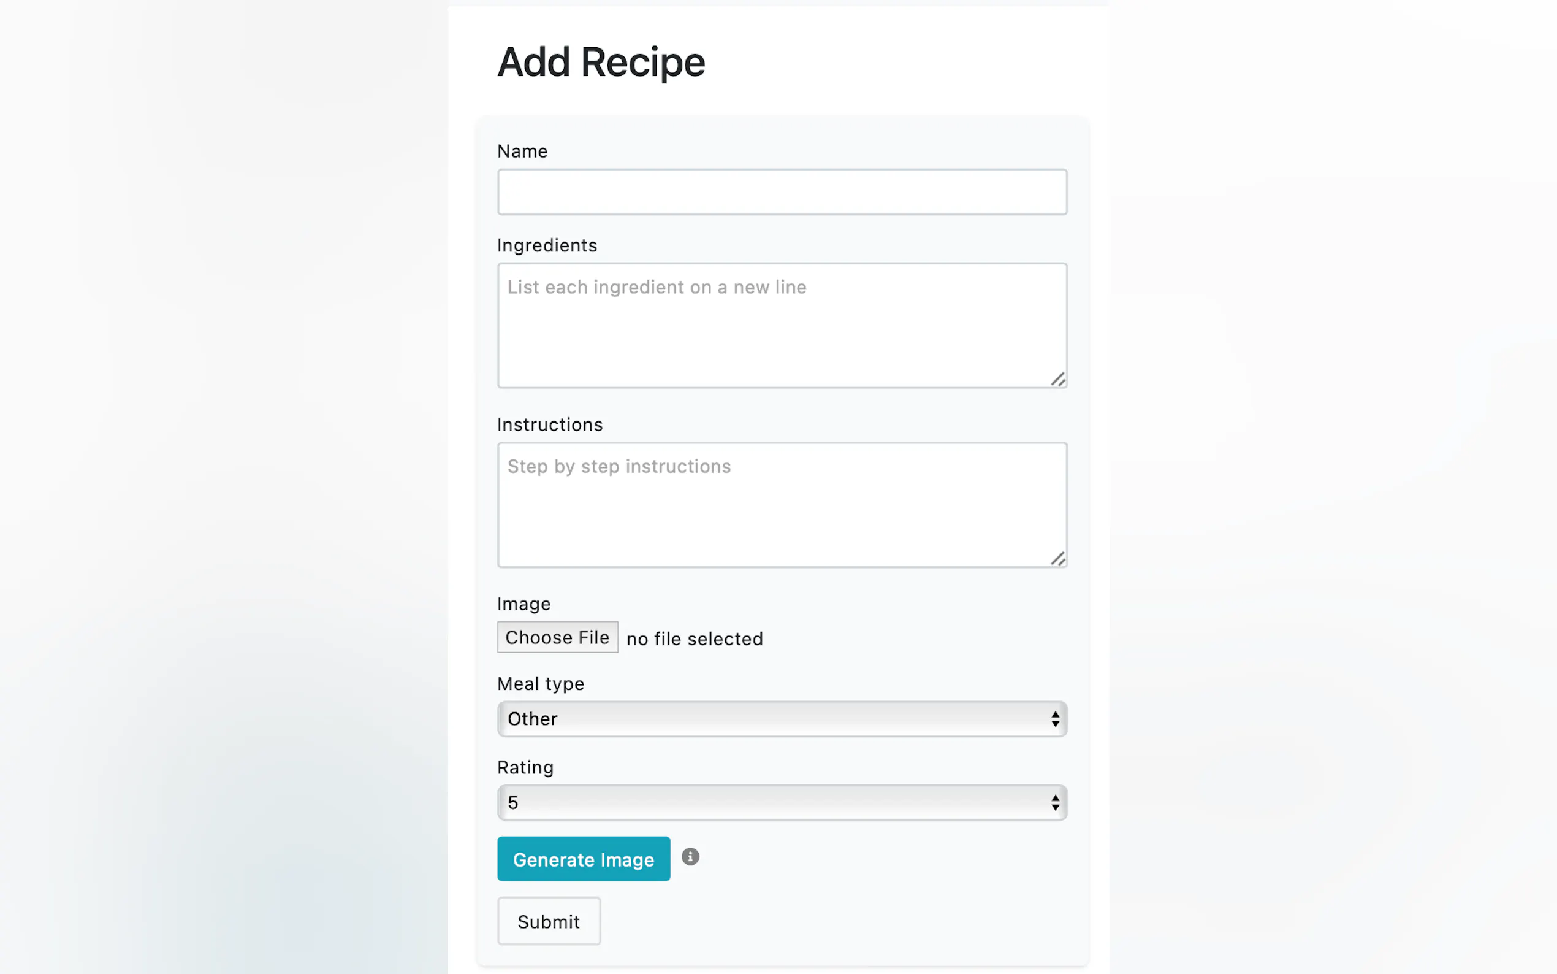Click the Add Recipe heading
Image resolution: width=1557 pixels, height=974 pixels.
(x=601, y=63)
